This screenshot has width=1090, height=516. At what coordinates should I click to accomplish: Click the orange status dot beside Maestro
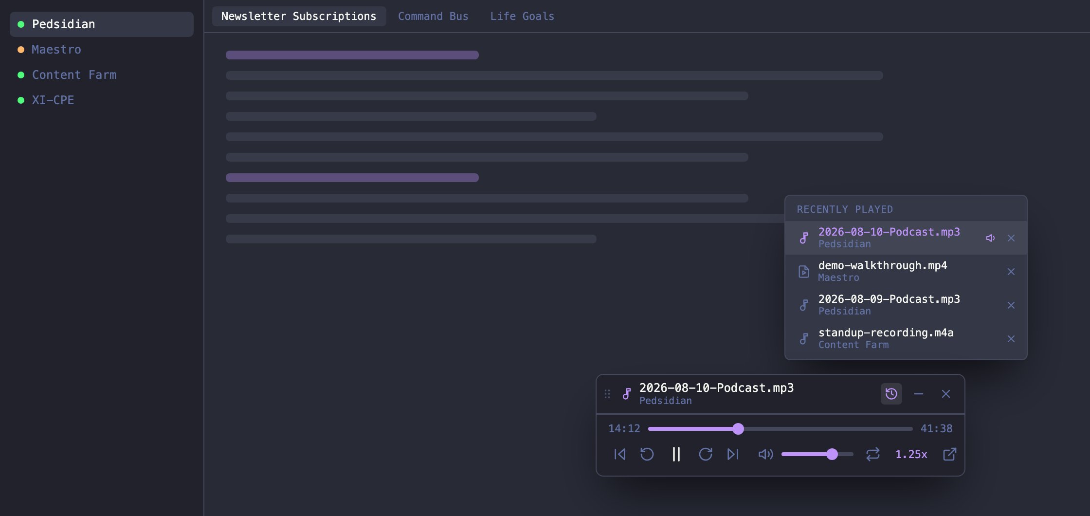pyautogui.click(x=21, y=50)
